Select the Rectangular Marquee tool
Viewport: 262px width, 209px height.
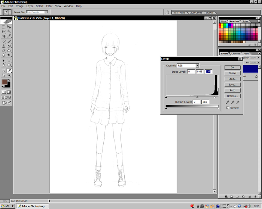tap(4, 27)
